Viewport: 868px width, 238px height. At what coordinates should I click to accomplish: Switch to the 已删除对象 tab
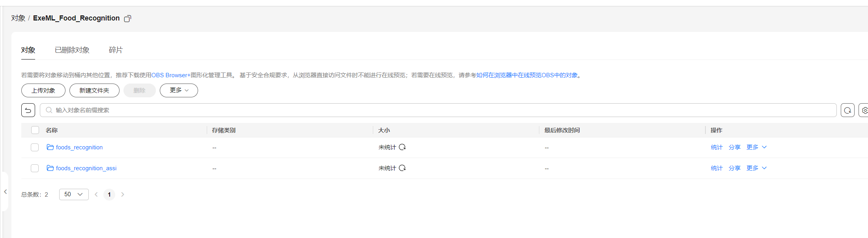(x=72, y=50)
